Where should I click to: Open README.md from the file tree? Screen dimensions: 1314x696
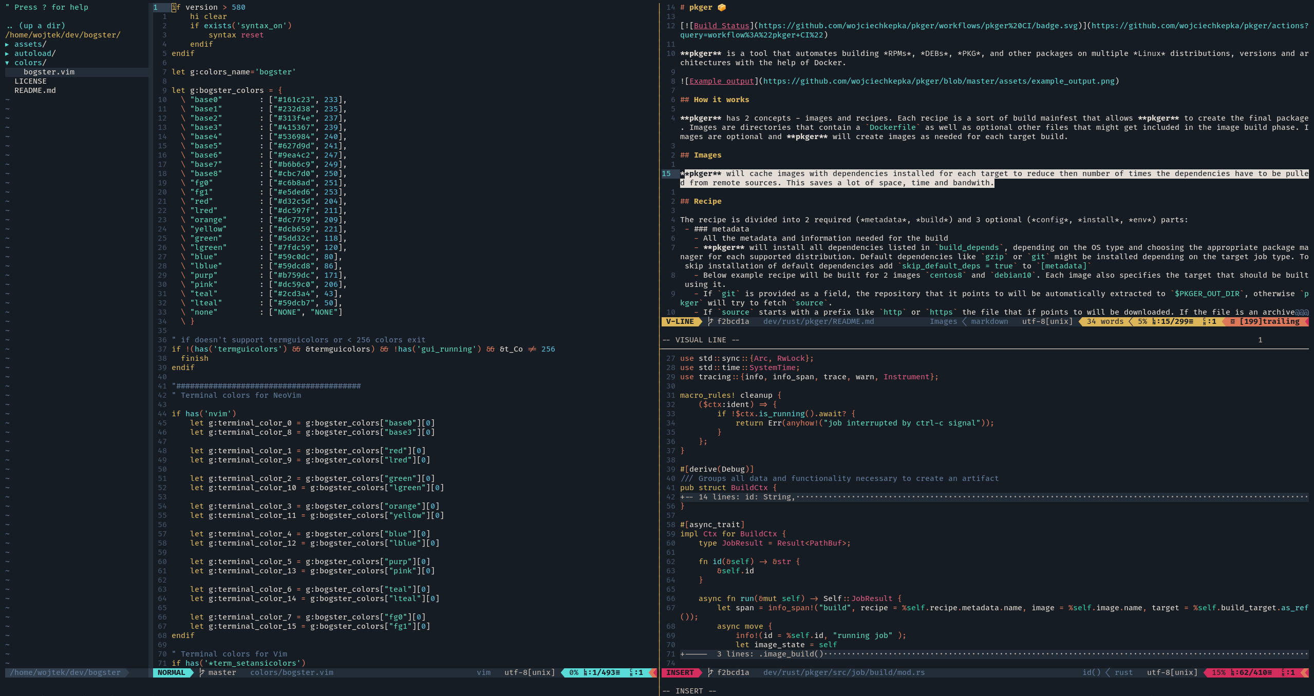point(35,90)
